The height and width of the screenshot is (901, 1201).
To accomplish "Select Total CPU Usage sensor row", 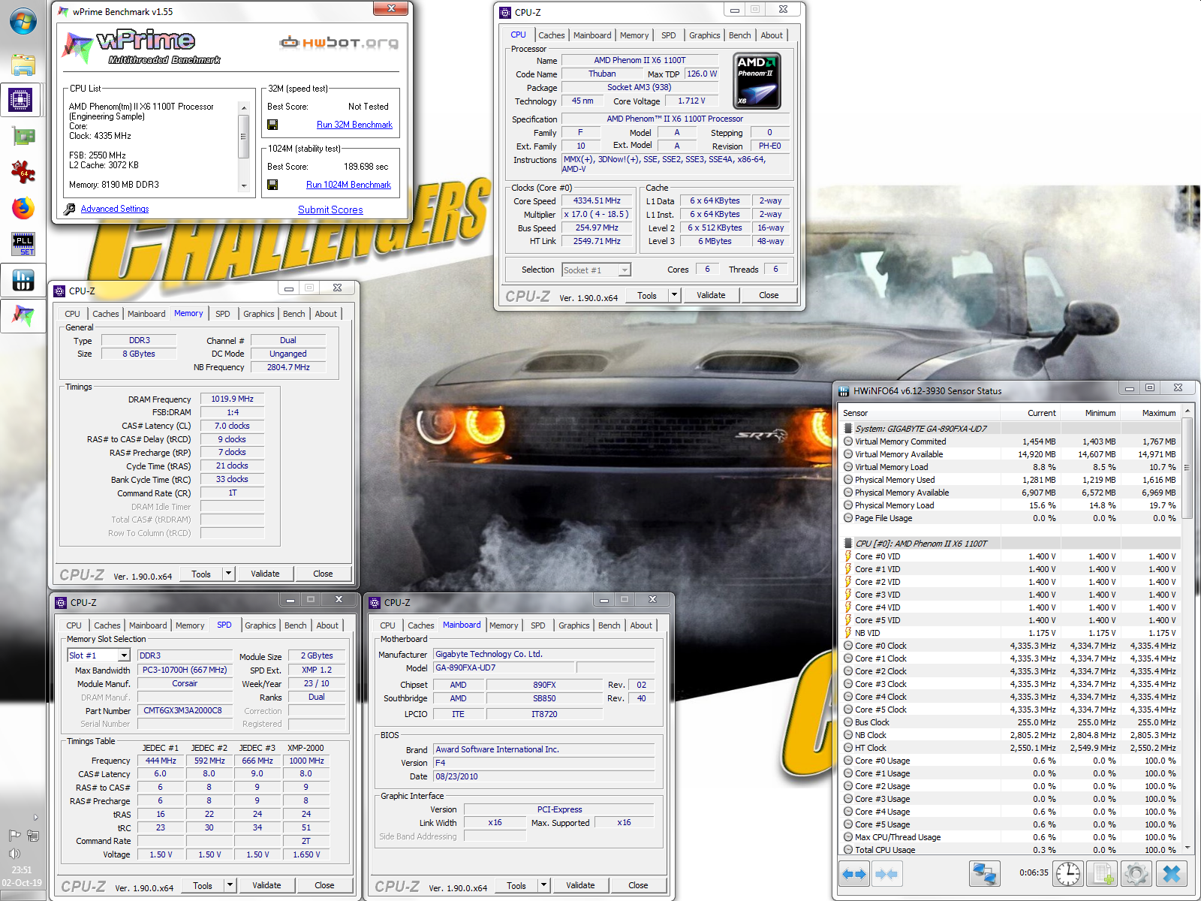I will (1010, 850).
